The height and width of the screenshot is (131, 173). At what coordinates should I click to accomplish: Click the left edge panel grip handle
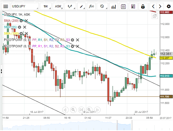[x=1, y=71]
